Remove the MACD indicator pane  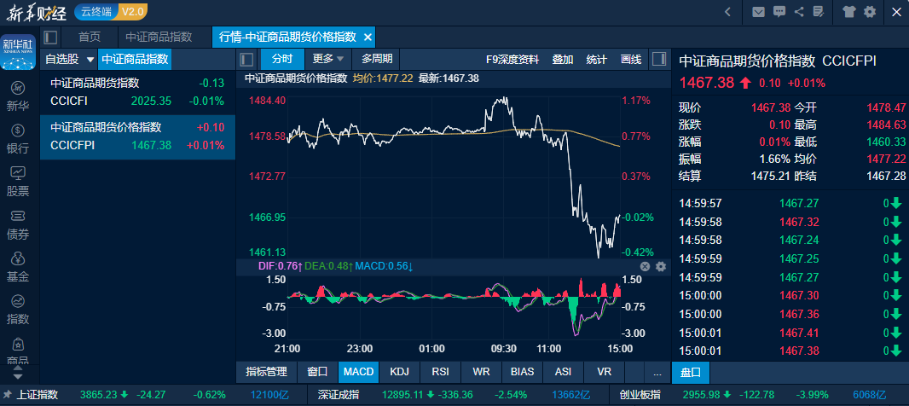click(x=645, y=267)
